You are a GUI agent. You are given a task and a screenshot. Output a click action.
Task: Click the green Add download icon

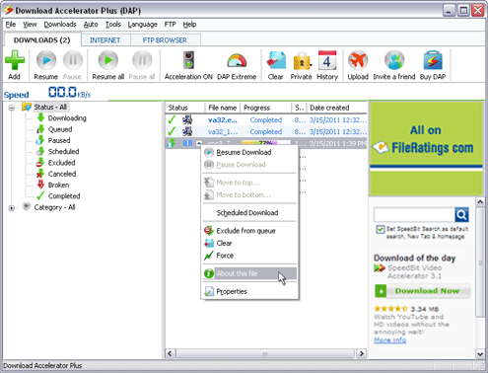point(15,60)
